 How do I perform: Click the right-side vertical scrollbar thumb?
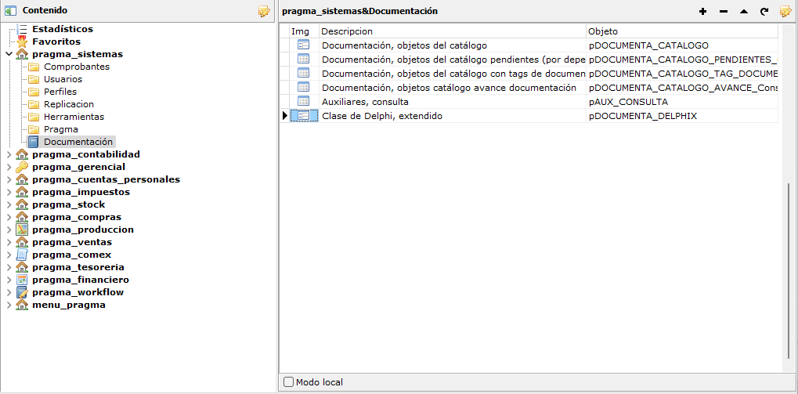click(x=789, y=269)
